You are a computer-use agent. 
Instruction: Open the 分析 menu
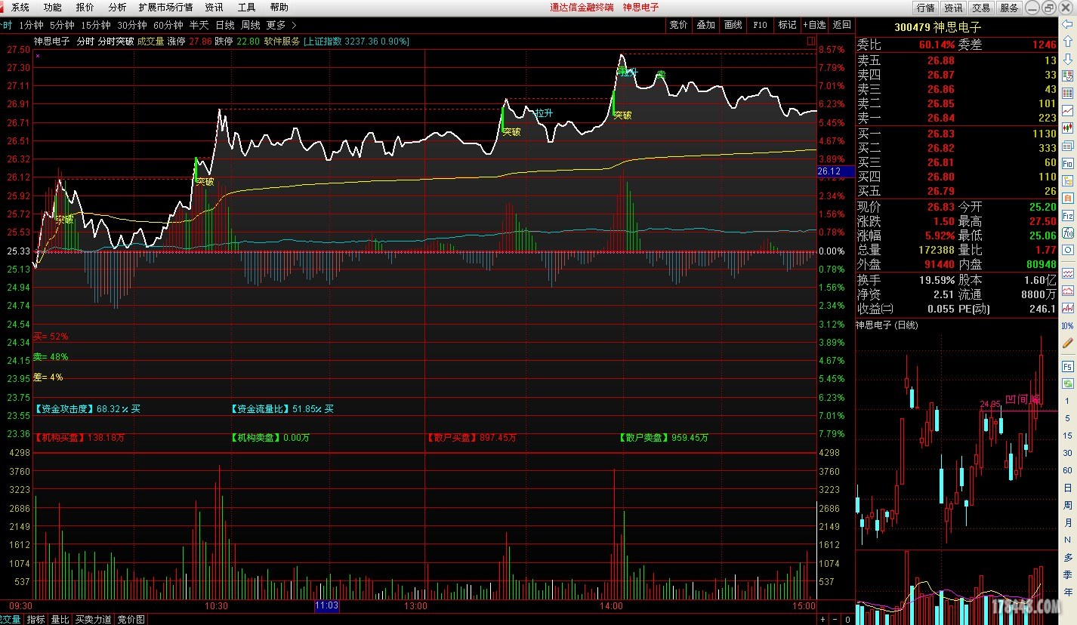117,7
